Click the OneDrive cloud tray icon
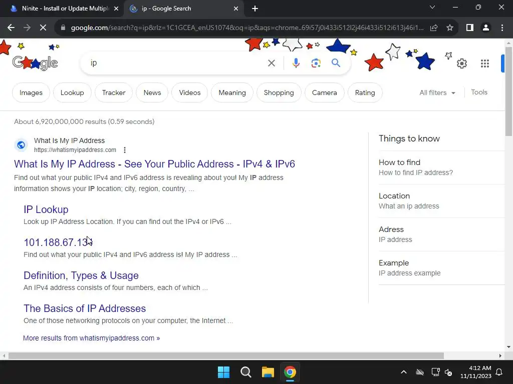 (420, 372)
